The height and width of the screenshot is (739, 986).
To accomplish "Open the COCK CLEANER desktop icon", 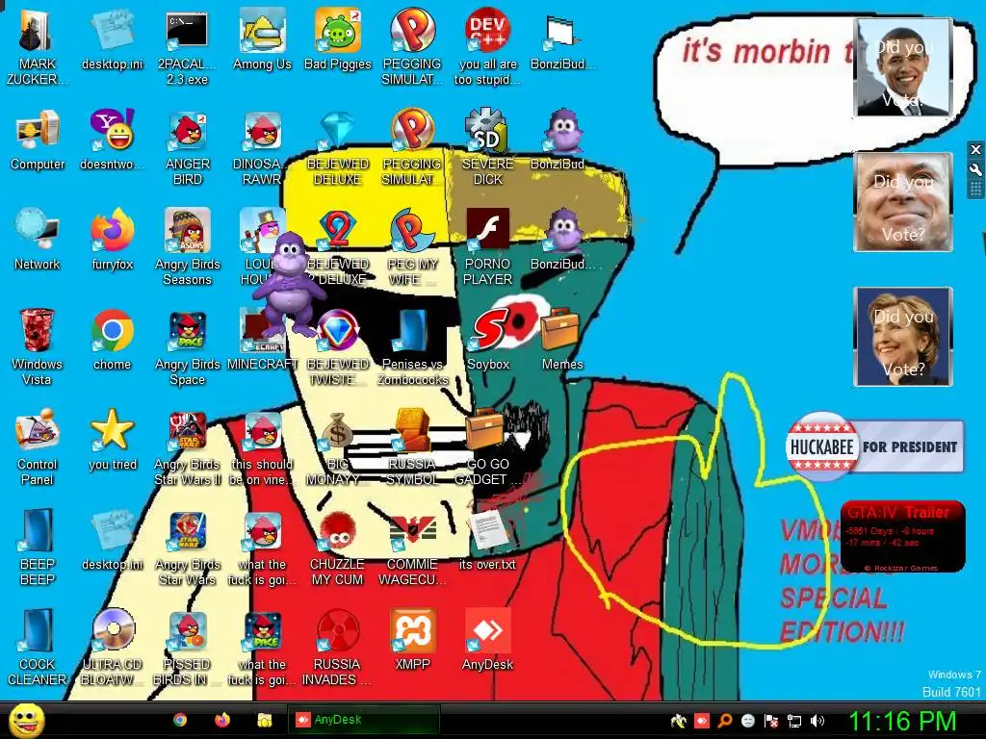I will click(x=38, y=648).
